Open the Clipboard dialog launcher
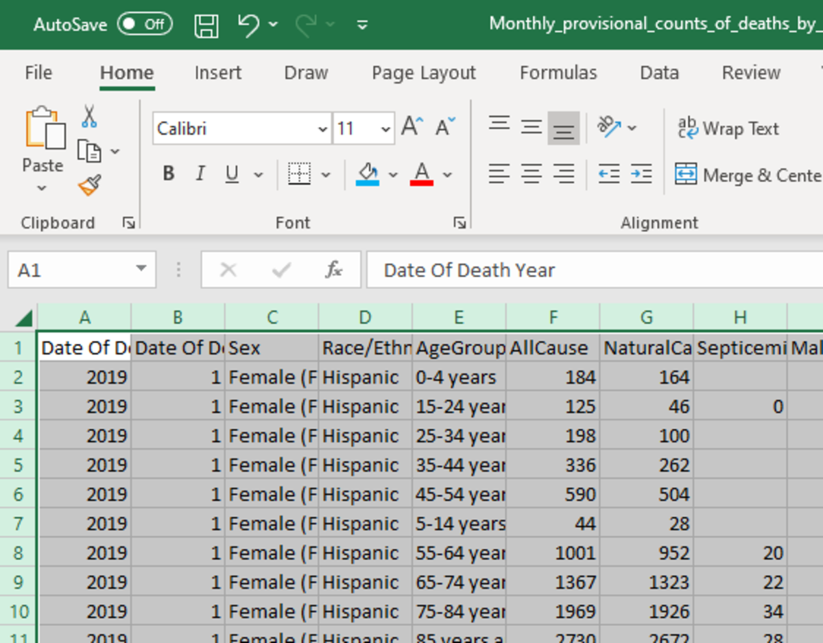Screen dimensions: 823x643 pyautogui.click(x=128, y=222)
